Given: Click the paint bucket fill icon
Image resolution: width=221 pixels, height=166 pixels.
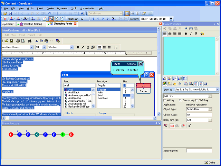Looking at the screenshot, I should (x=180, y=84).
